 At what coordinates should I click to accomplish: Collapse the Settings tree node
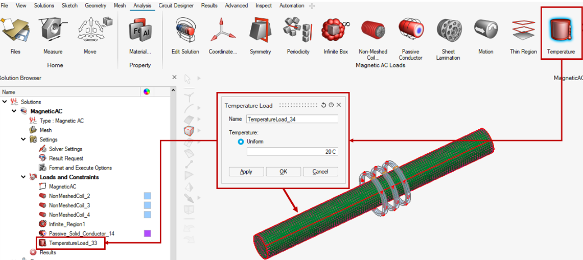pos(24,139)
